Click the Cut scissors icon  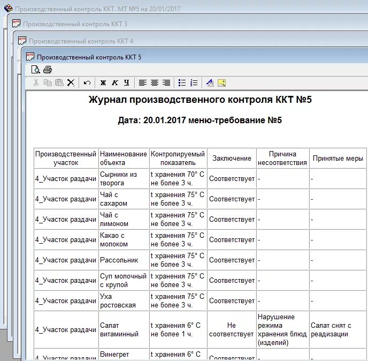[36, 82]
